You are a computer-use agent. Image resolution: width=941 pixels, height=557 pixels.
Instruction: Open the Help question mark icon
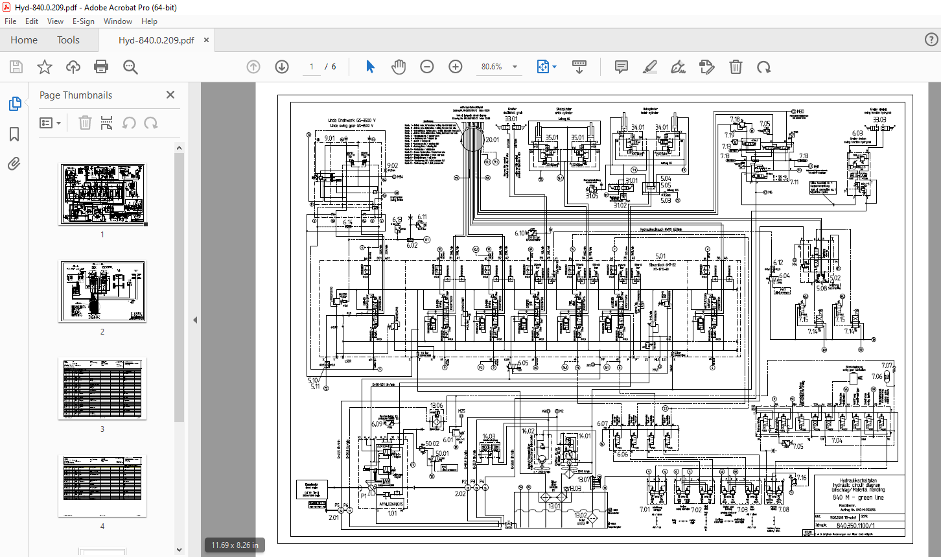(x=931, y=40)
